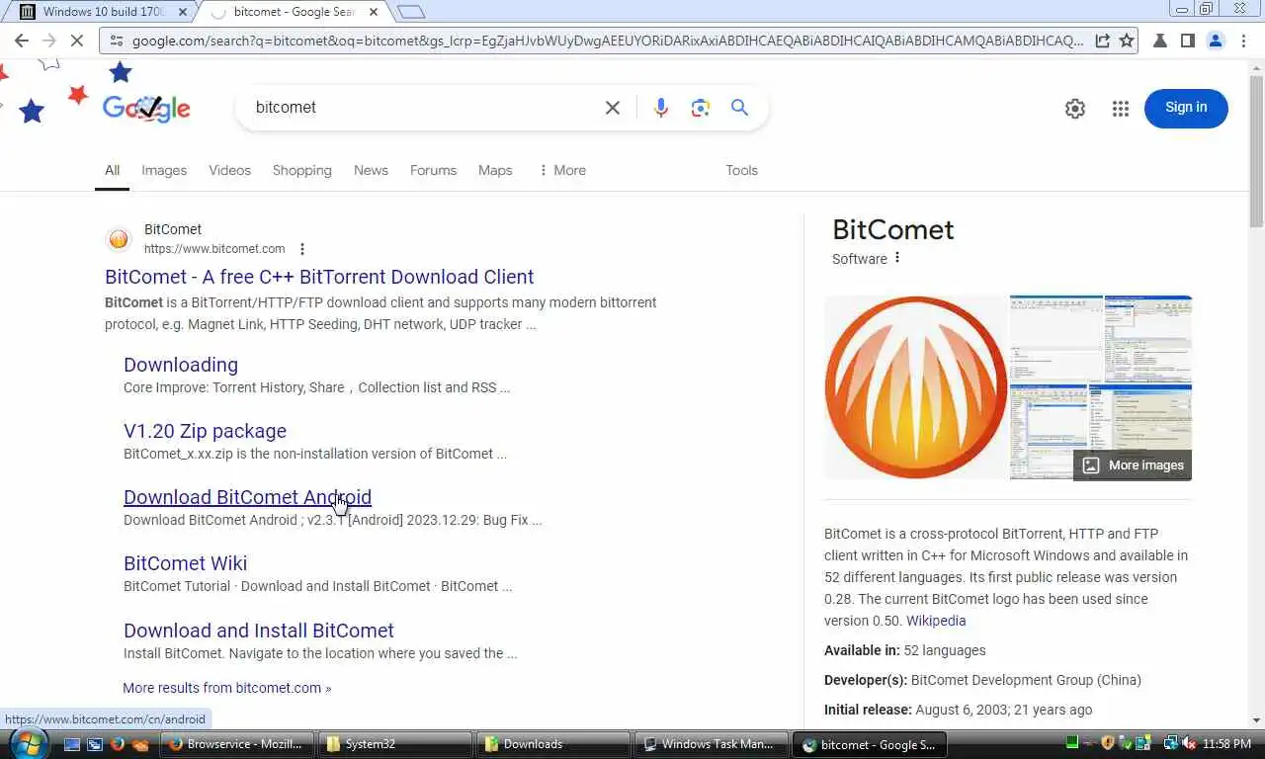This screenshot has height=759, width=1265.
Task: Open Download BitComet Android link
Action: coord(247,497)
